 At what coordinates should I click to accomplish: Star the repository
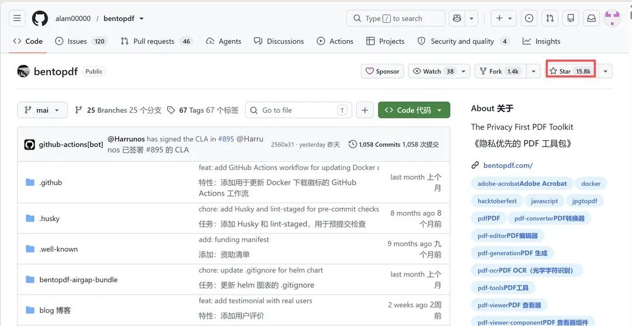tap(571, 71)
